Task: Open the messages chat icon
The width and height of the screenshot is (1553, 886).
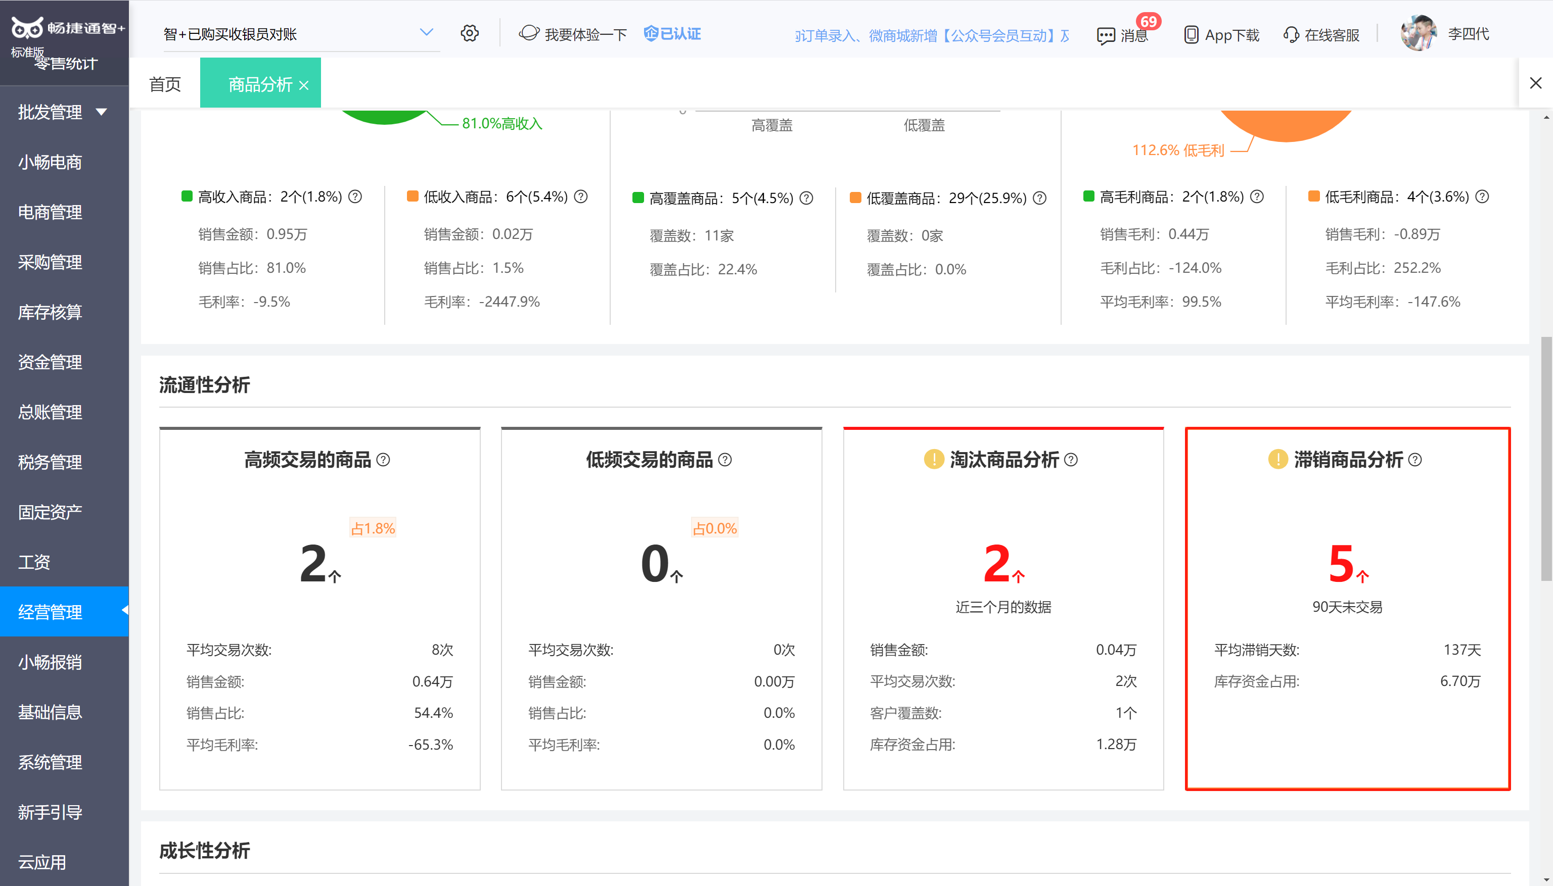Action: point(1106,35)
